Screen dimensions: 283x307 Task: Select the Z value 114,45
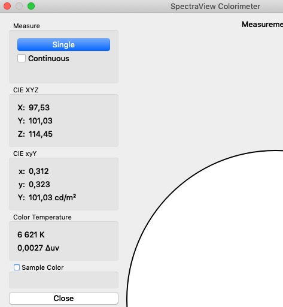41,134
